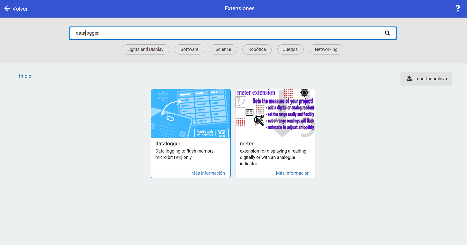Filter by Lights and Display category

(145, 49)
